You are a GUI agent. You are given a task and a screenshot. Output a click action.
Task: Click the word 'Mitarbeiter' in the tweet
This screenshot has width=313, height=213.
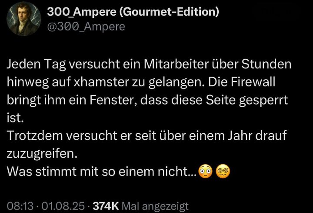click(x=176, y=64)
